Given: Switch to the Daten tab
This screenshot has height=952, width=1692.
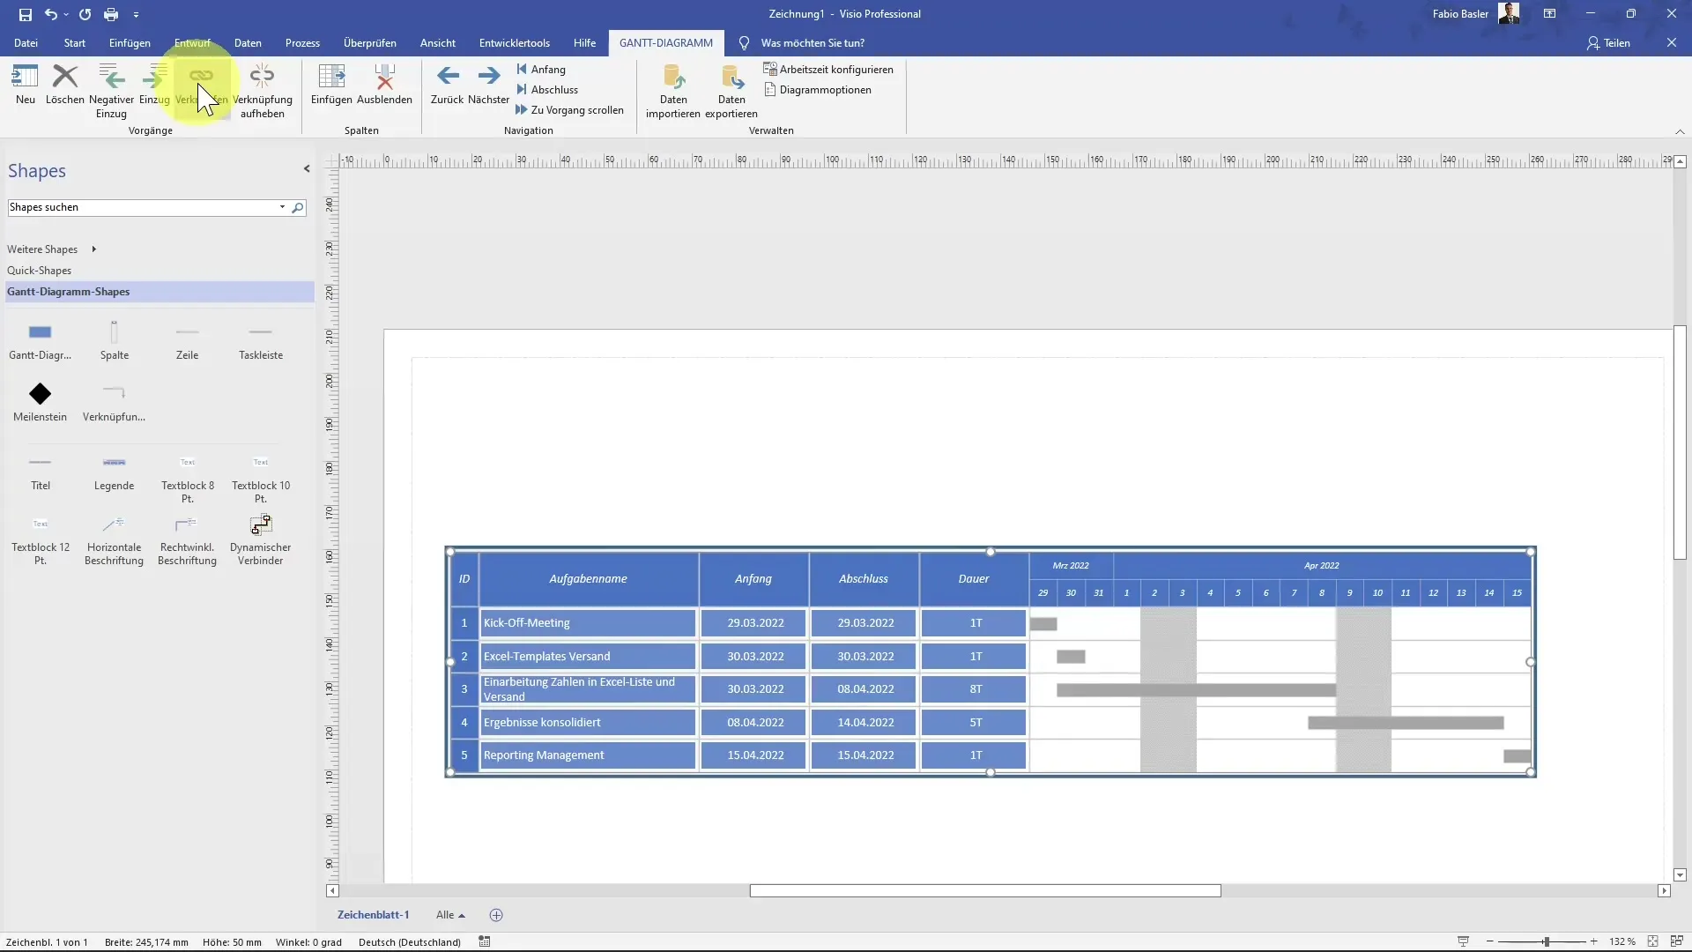Looking at the screenshot, I should tap(248, 42).
